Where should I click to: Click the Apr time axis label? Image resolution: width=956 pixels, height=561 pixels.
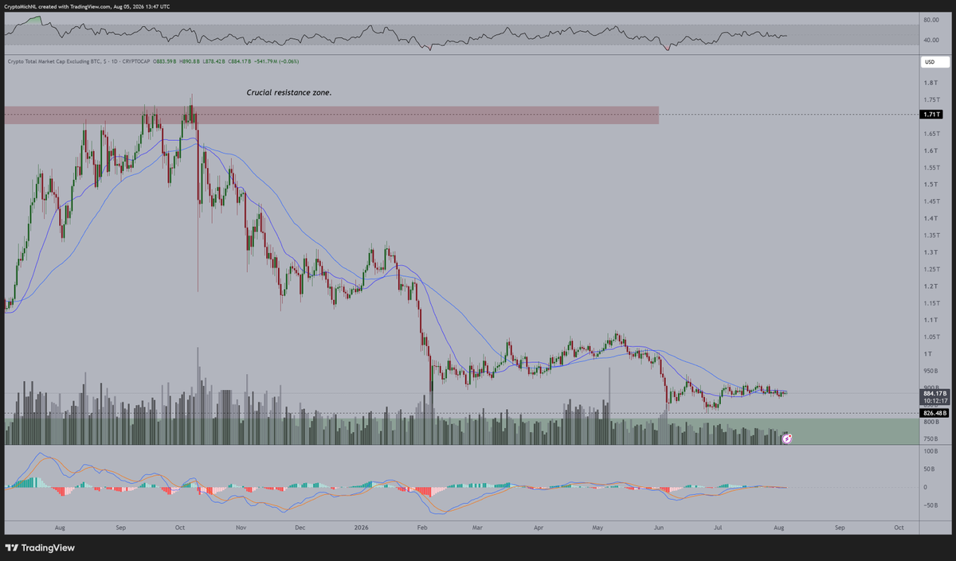(x=539, y=527)
